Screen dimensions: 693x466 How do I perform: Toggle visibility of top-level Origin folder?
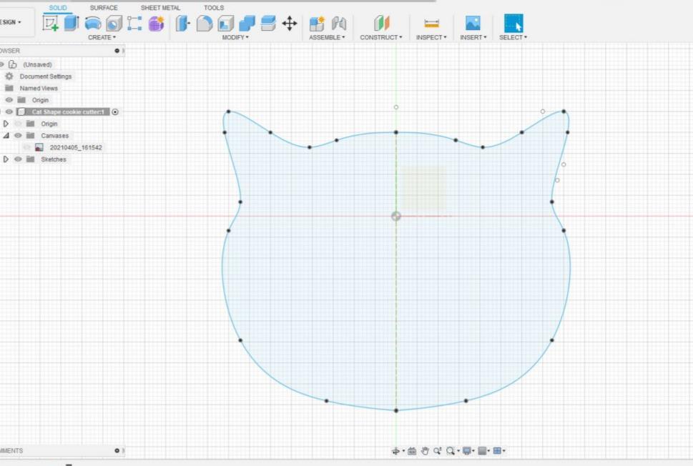click(9, 100)
